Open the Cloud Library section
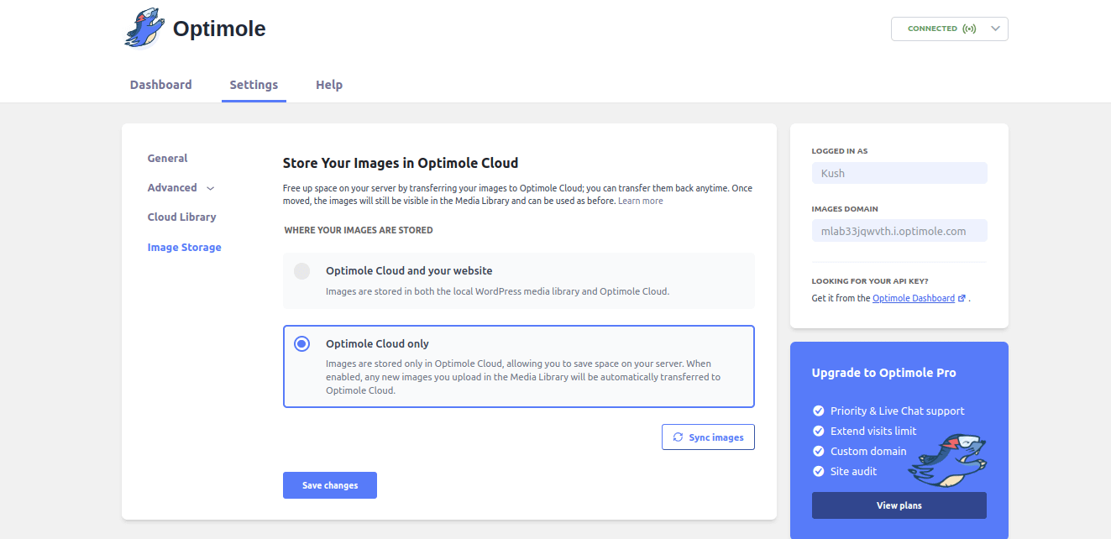The image size is (1111, 539). [181, 217]
